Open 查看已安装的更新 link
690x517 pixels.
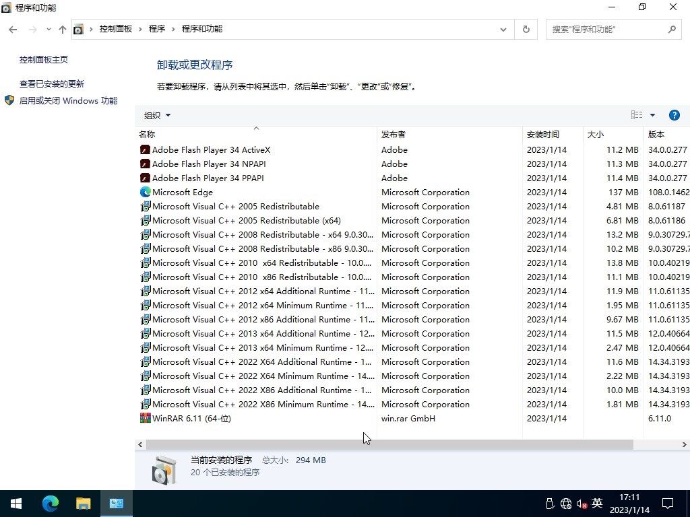[x=52, y=84]
